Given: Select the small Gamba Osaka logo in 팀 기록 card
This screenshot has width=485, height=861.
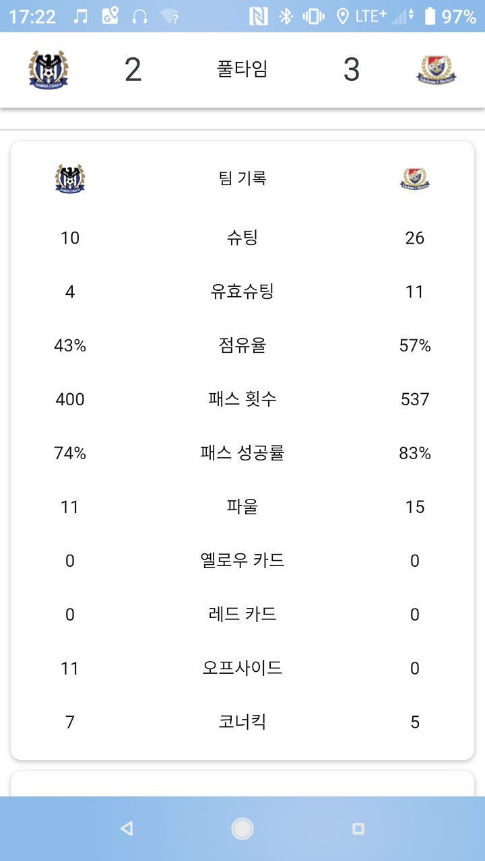Looking at the screenshot, I should 70,178.
